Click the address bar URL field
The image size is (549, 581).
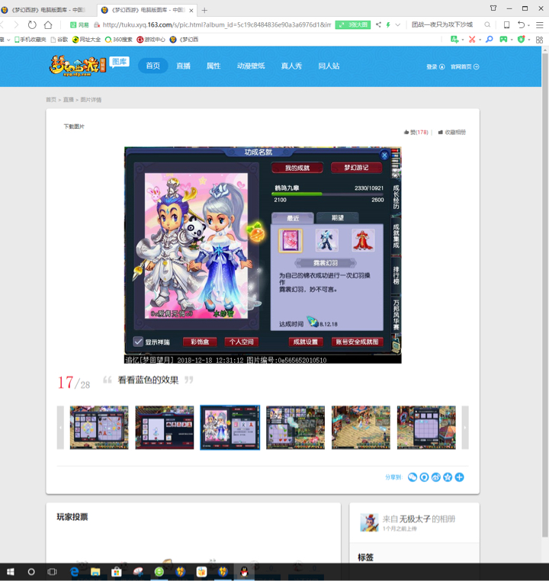click(217, 25)
